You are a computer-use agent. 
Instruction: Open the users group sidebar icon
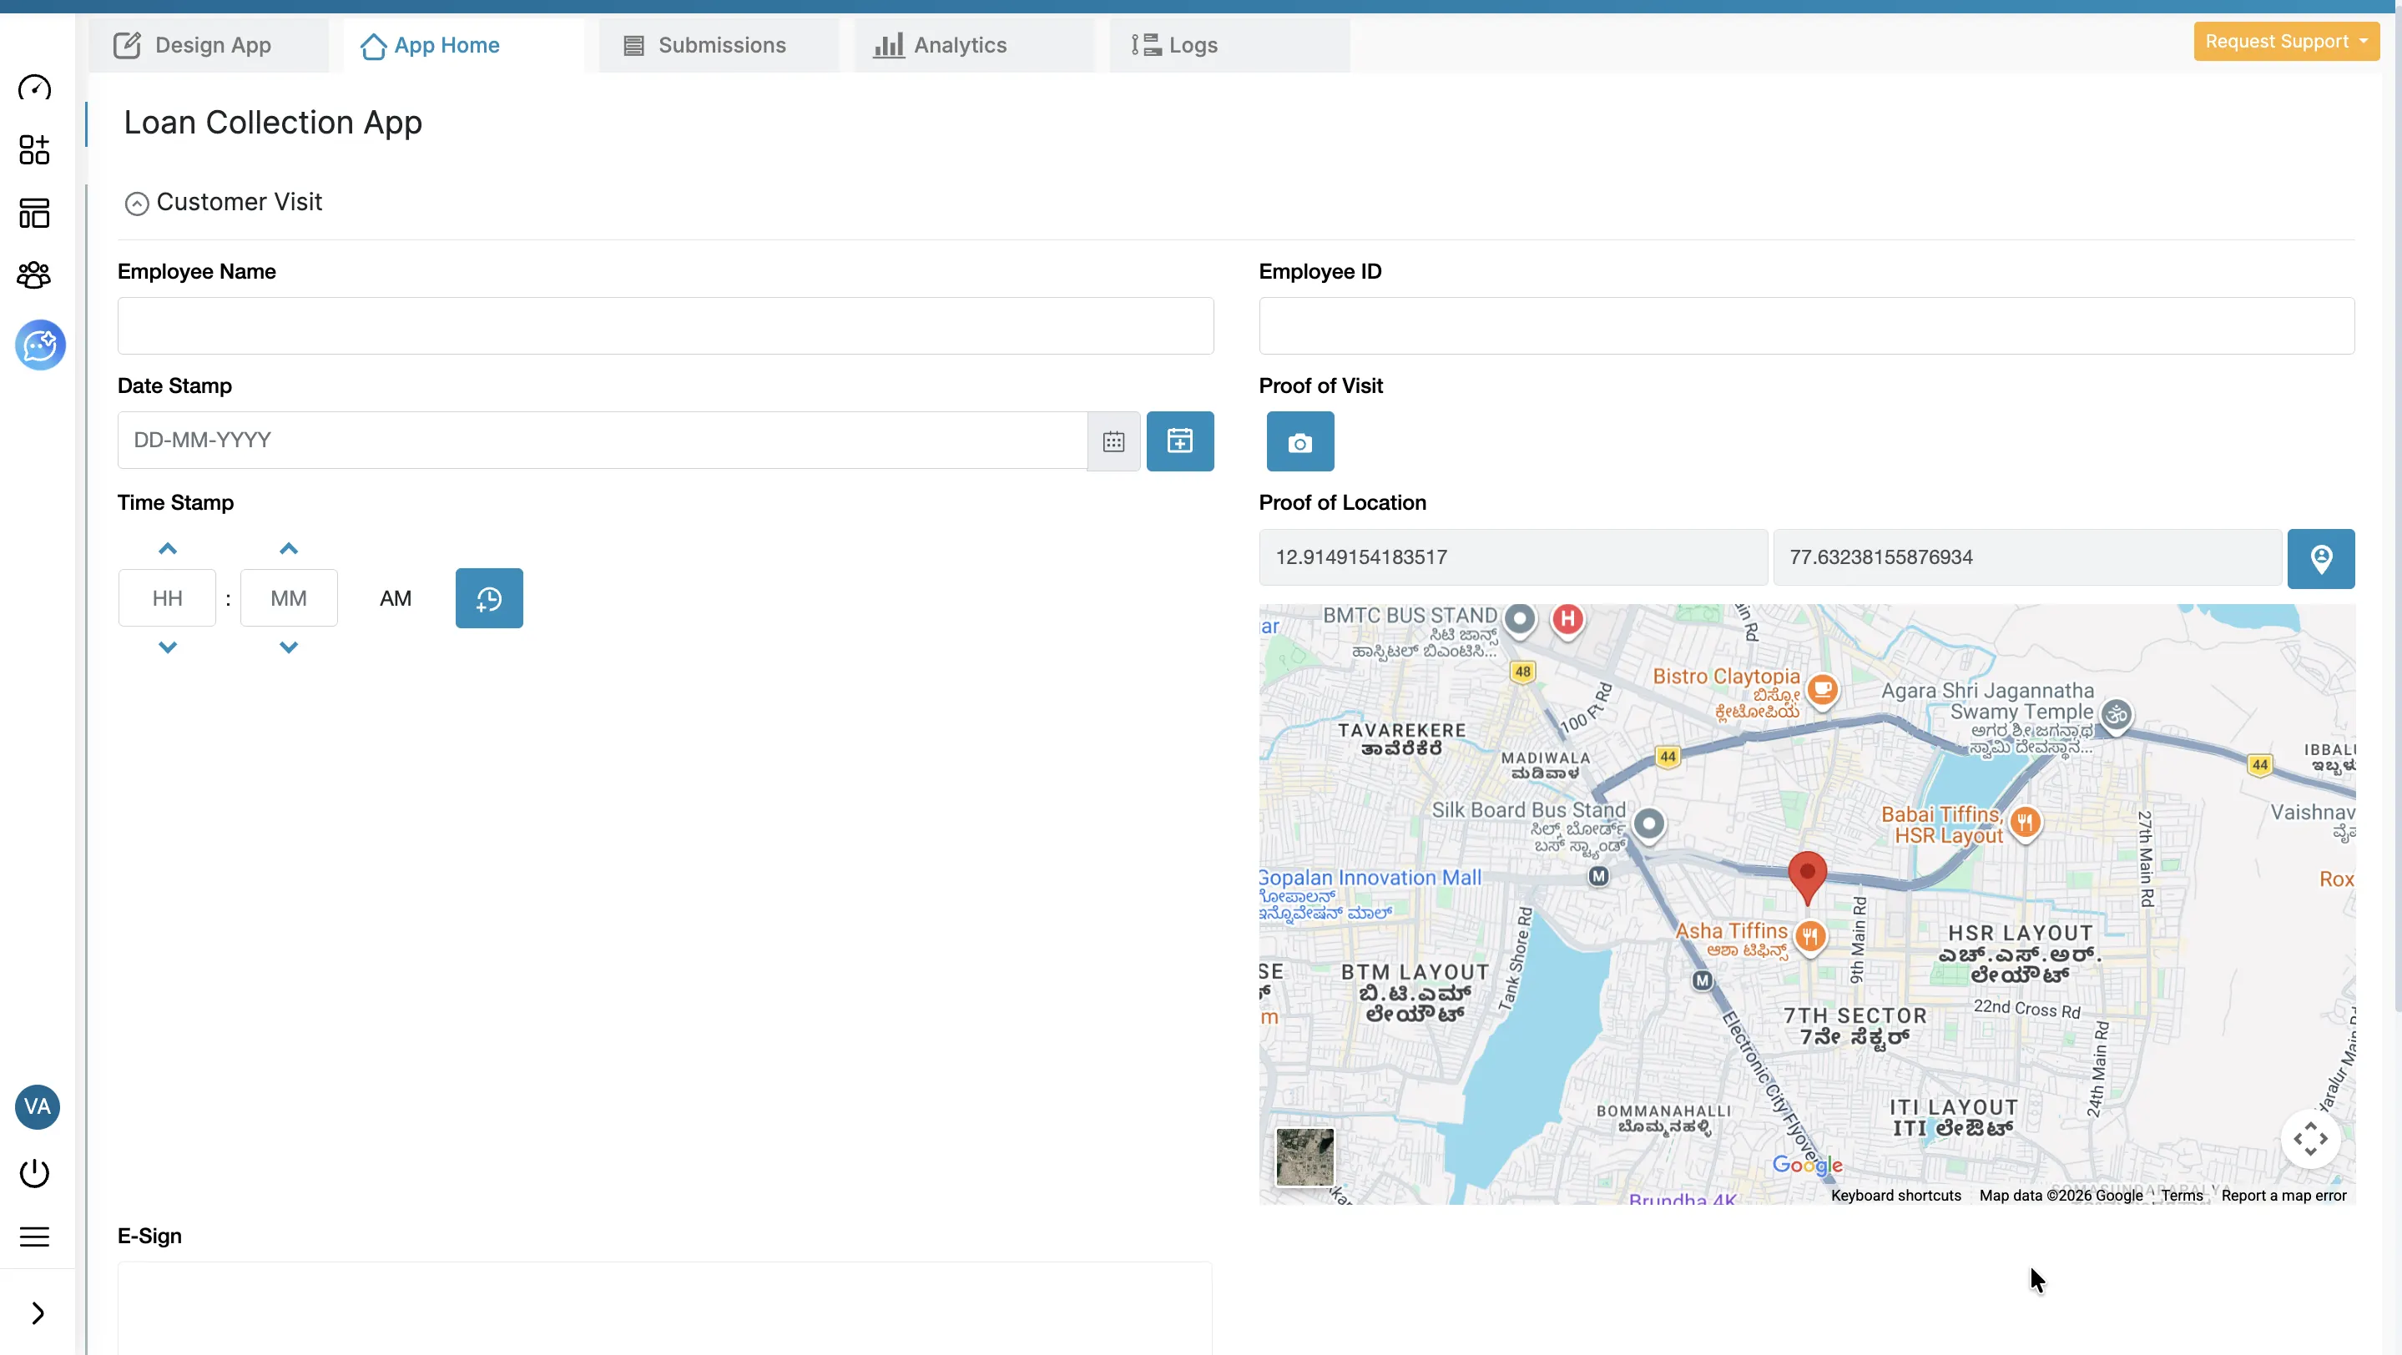coord(34,275)
